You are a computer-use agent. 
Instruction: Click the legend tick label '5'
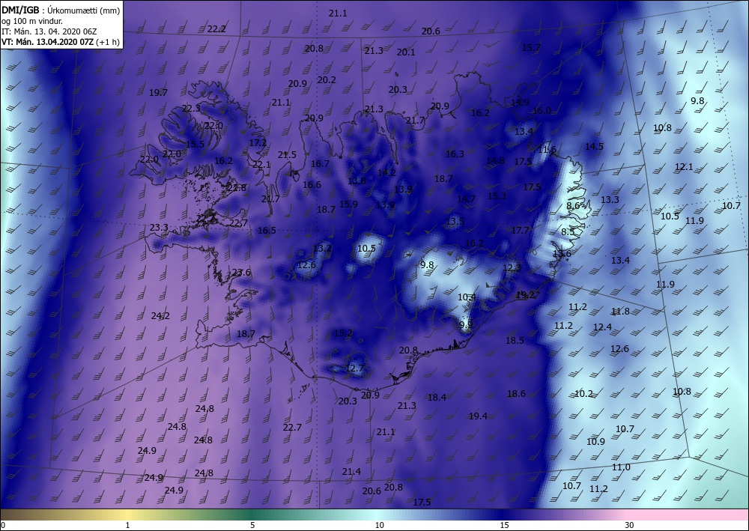[252, 525]
